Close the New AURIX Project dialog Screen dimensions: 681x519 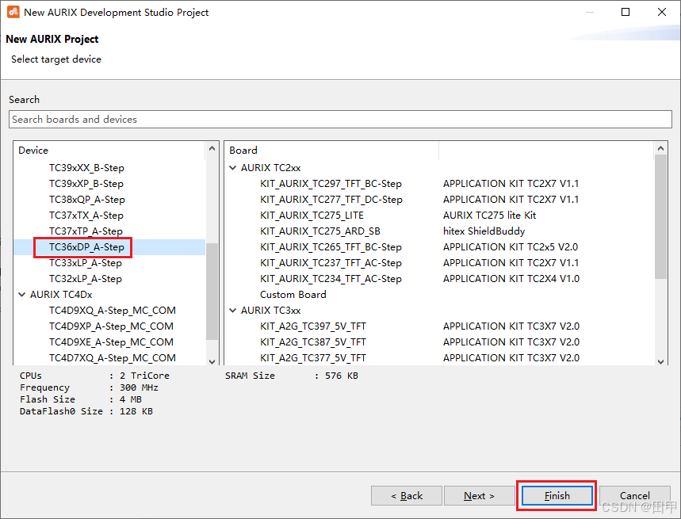coord(662,12)
